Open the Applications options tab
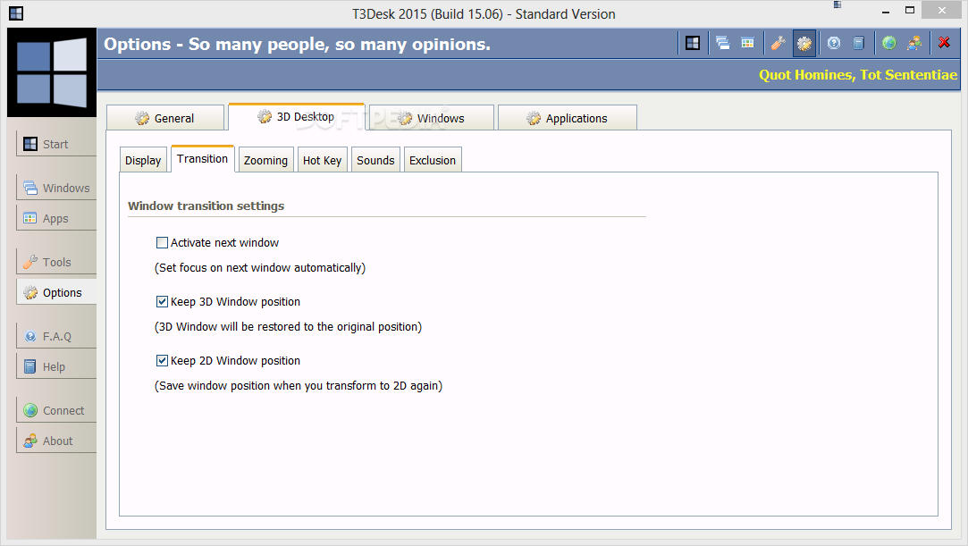Viewport: 968px width, 546px height. (568, 118)
